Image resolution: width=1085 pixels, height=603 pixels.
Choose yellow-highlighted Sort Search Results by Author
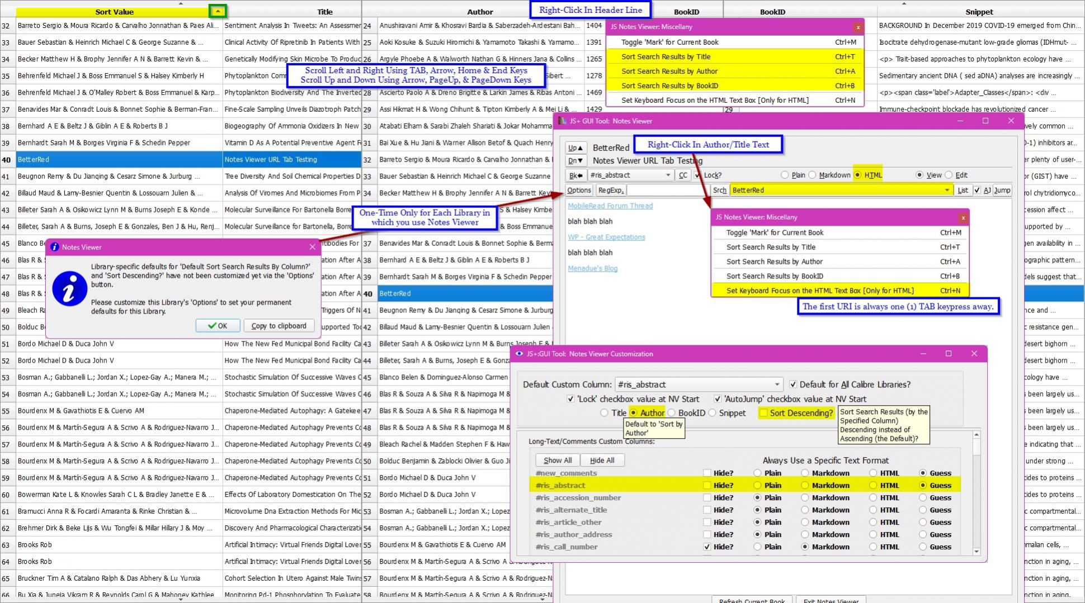pyautogui.click(x=735, y=71)
